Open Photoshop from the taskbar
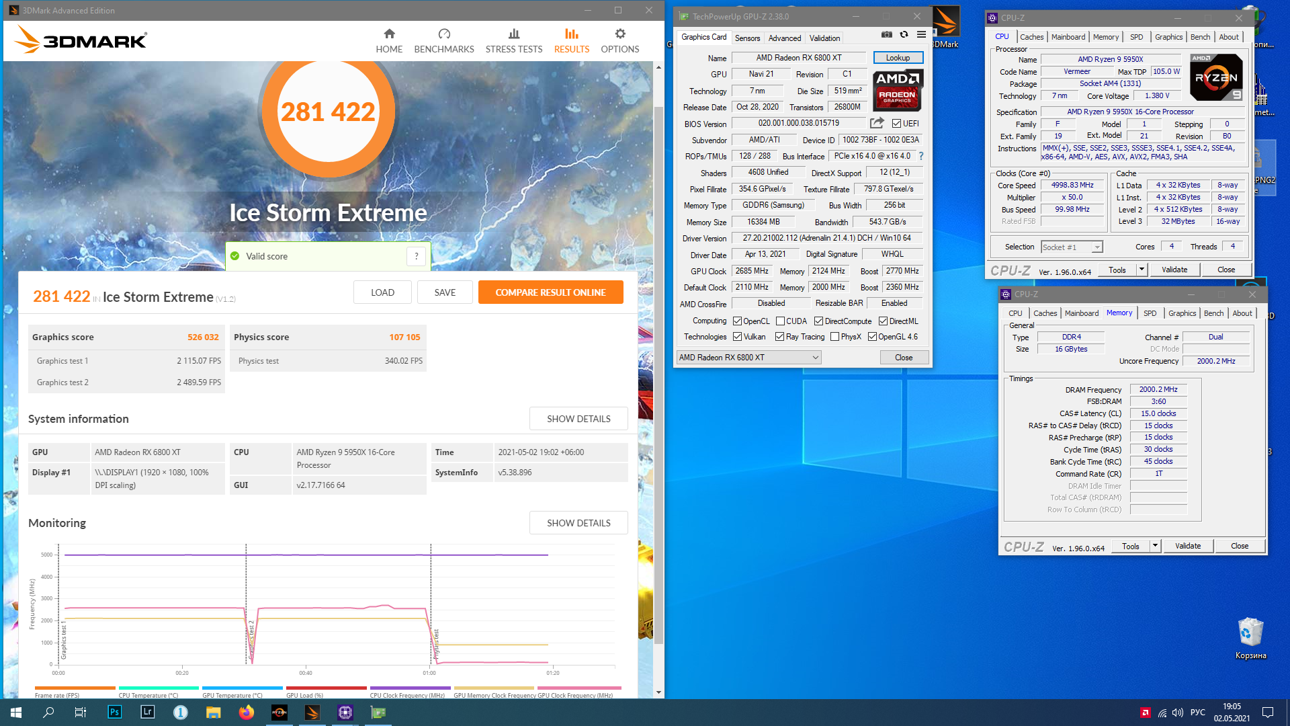 [x=114, y=713]
